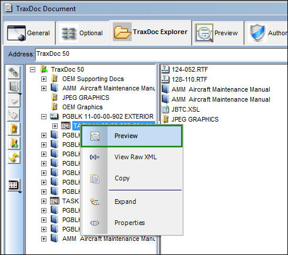This screenshot has width=288, height=255.
Task: Open file 124-052.RTF in right pane
Action: pyautogui.click(x=190, y=69)
